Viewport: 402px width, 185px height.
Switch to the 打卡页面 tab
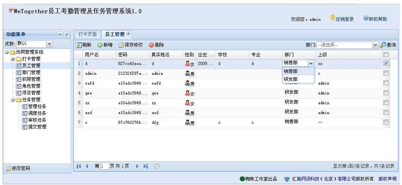coord(87,34)
